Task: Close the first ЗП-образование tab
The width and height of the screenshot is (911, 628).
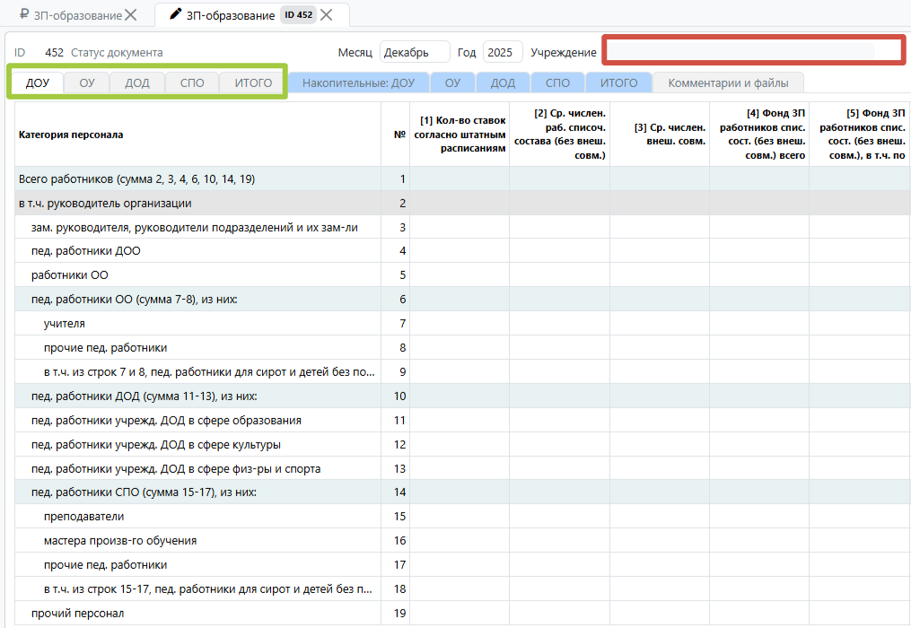Action: (131, 14)
